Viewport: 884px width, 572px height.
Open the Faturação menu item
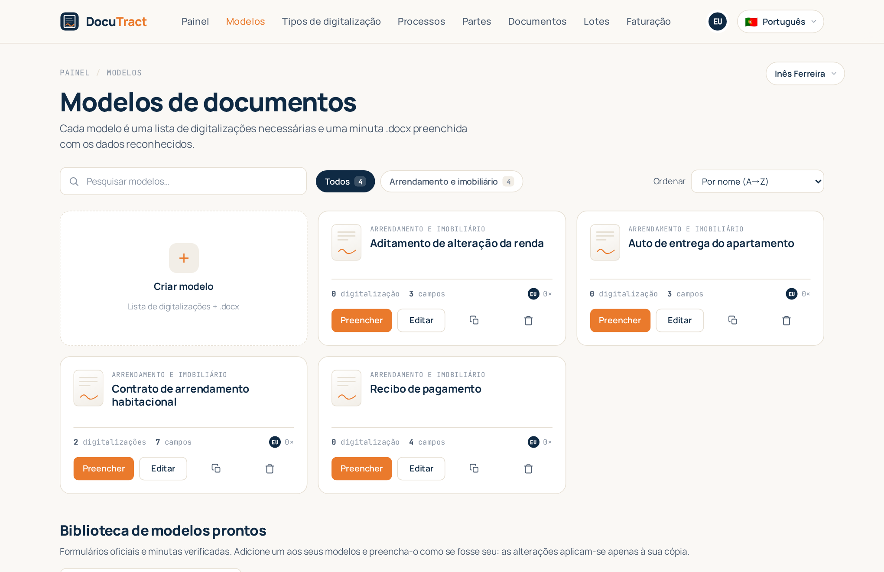[648, 21]
